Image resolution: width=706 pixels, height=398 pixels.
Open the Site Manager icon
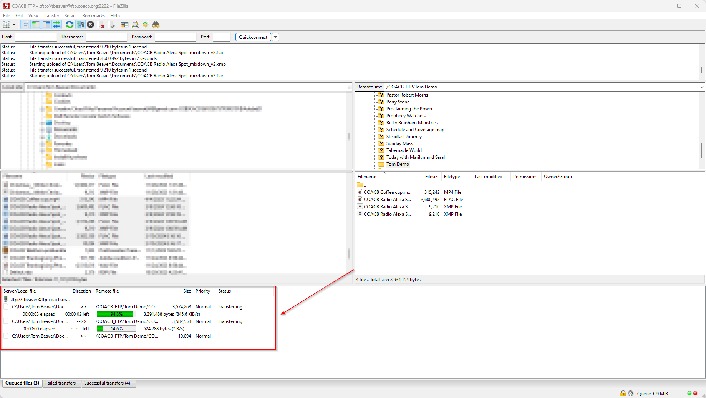[7, 25]
